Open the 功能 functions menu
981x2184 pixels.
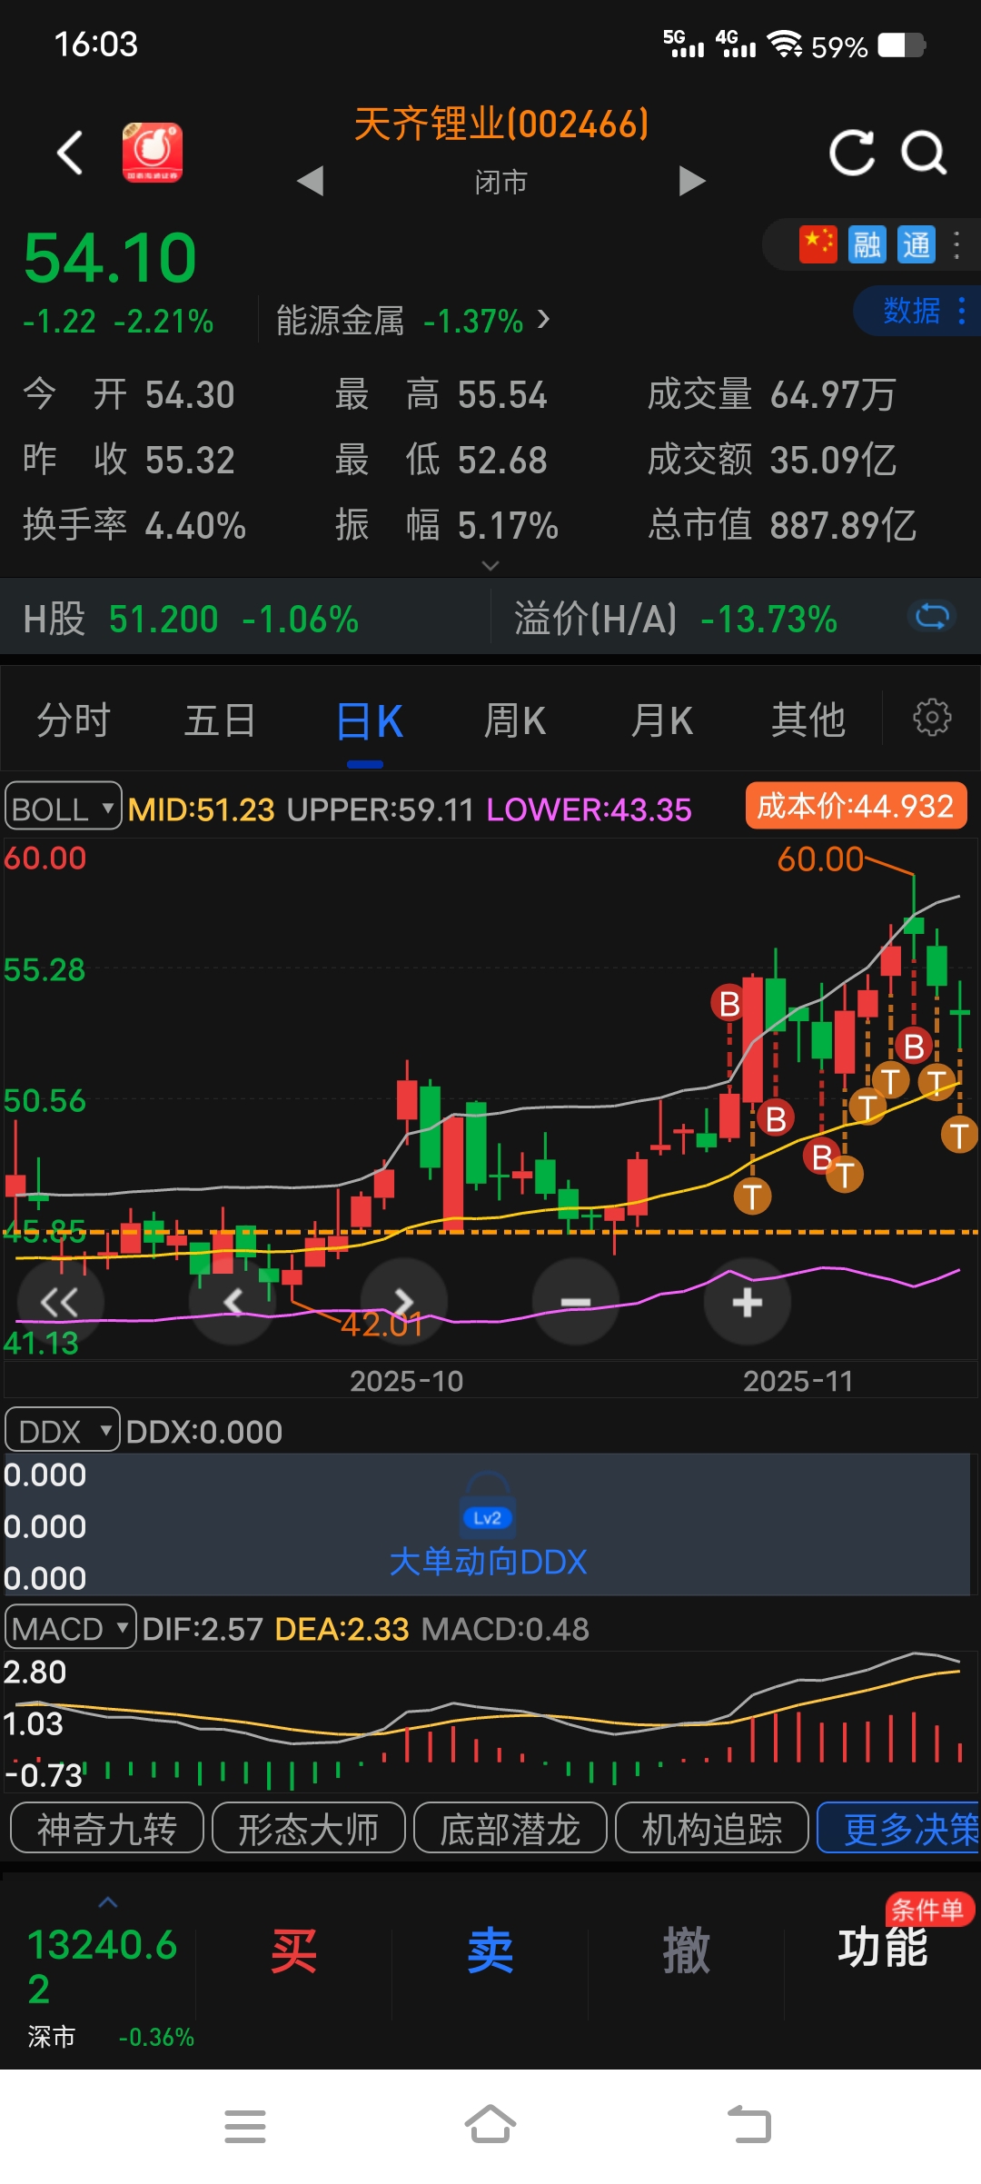883,1948
